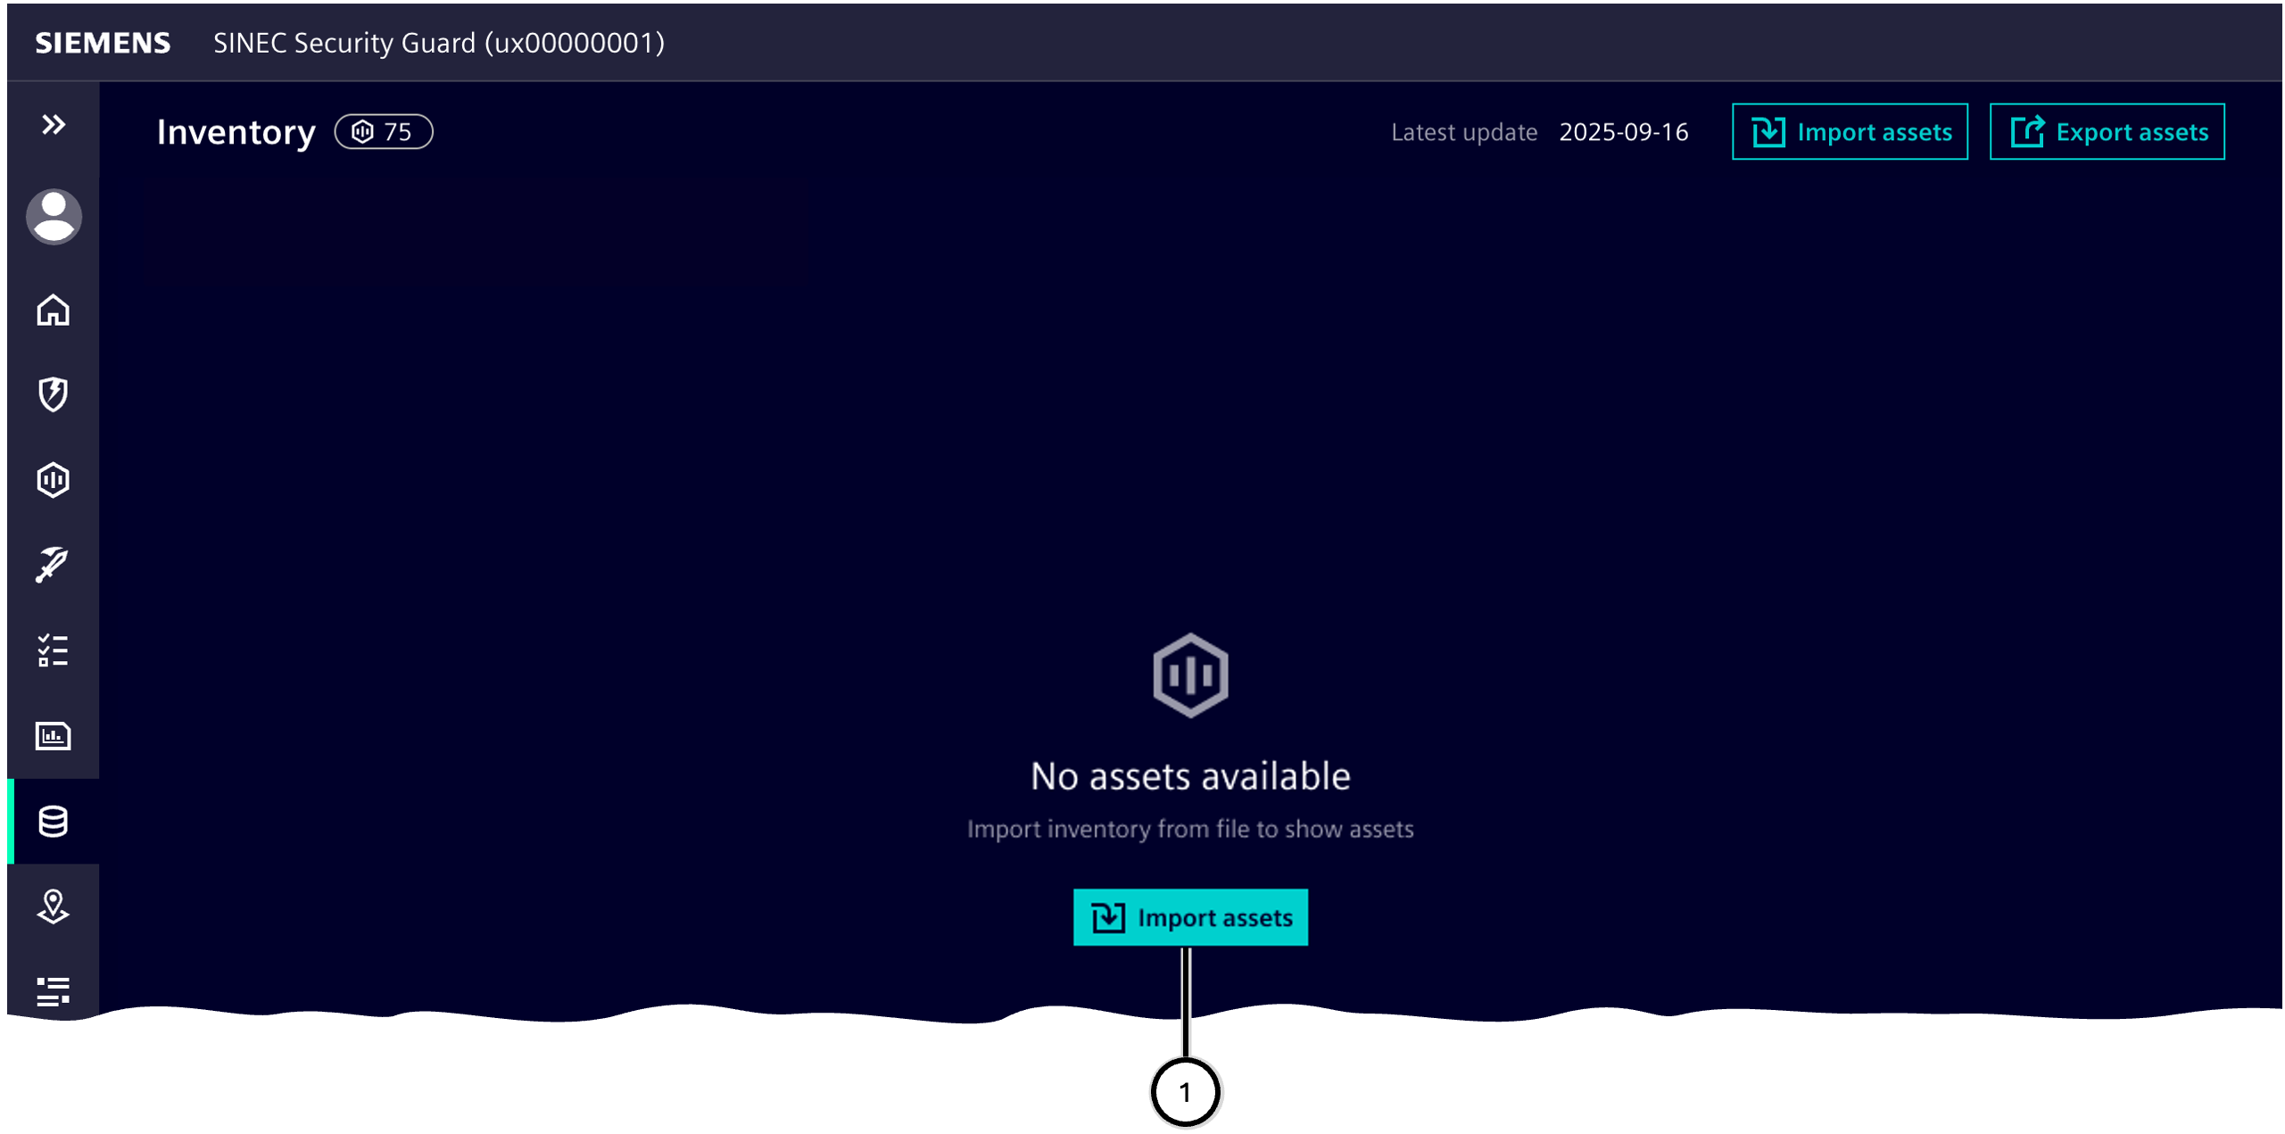The width and height of the screenshot is (2285, 1134).
Task: Expand the sidebar with double chevron
Action: tap(54, 125)
